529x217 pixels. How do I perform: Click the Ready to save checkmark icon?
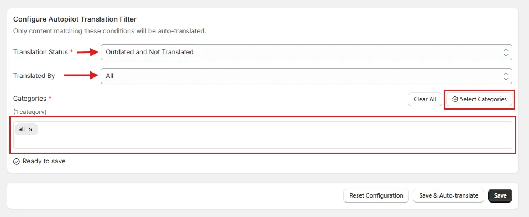point(17,162)
